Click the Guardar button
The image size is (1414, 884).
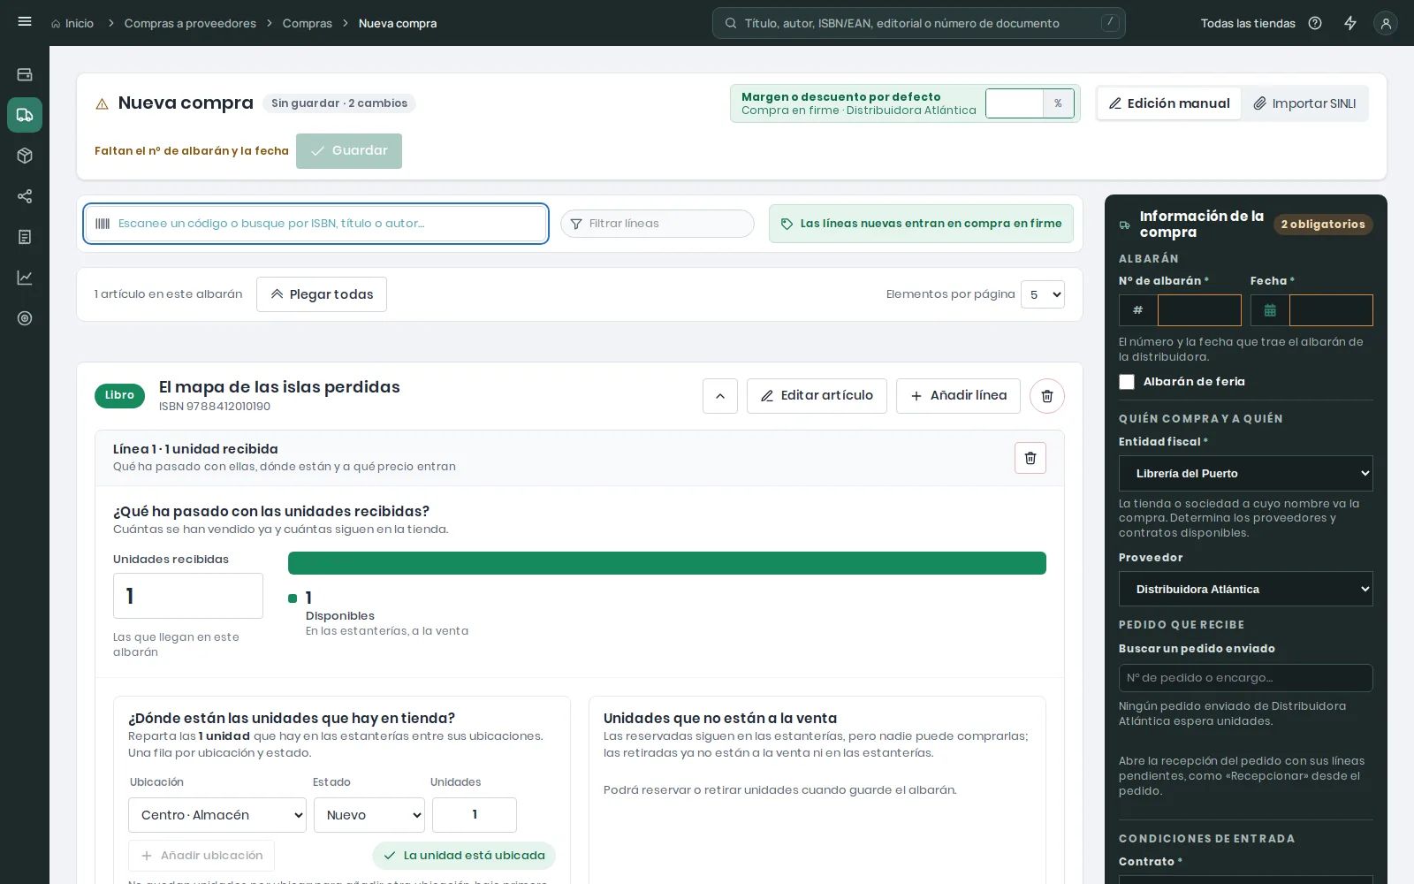click(x=349, y=151)
